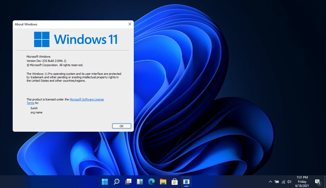
Task: Open Microsoft Store from the taskbar
Action: click(175, 182)
